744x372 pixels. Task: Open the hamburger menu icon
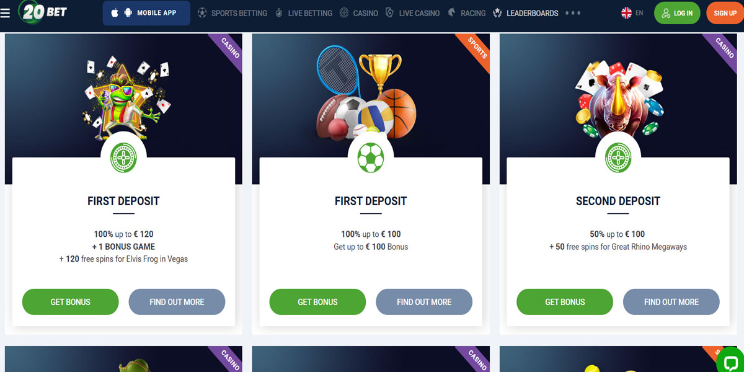click(5, 12)
